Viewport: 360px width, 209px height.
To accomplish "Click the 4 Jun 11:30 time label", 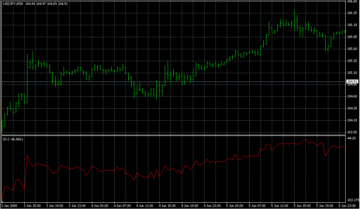I will [144, 206].
